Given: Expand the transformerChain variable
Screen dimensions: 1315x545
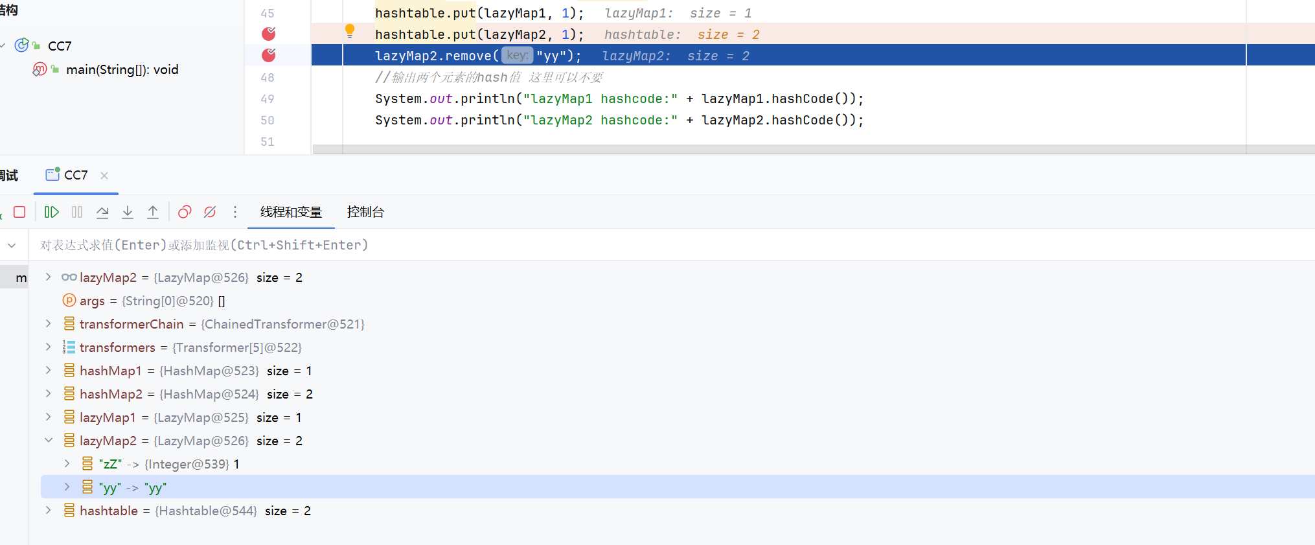Looking at the screenshot, I should 49,324.
